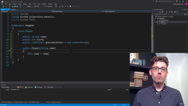Click the Undo toolbar icon
The height and width of the screenshot is (106, 188).
tap(20, 6)
